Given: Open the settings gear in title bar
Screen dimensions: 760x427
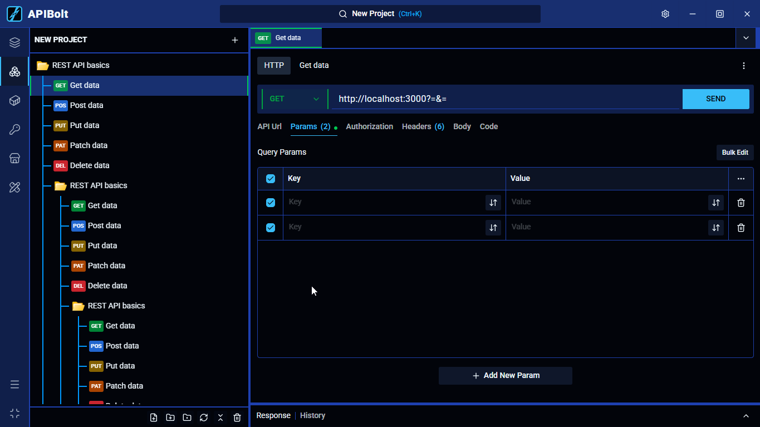Looking at the screenshot, I should (665, 14).
